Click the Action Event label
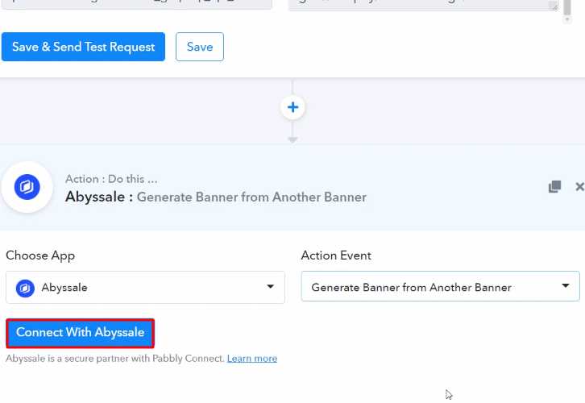This screenshot has width=585, height=403. (336, 256)
